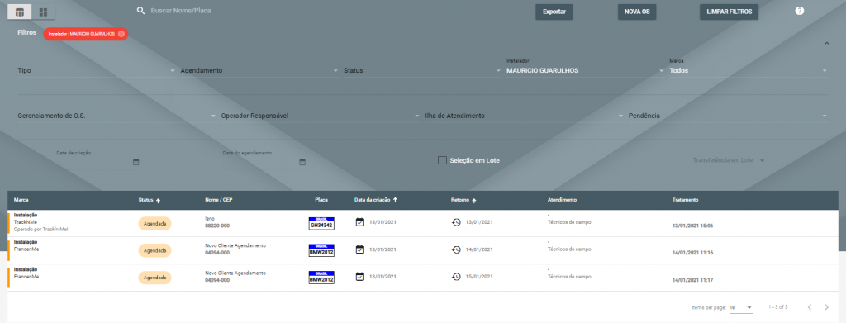Click the search magnifier icon

coord(140,11)
